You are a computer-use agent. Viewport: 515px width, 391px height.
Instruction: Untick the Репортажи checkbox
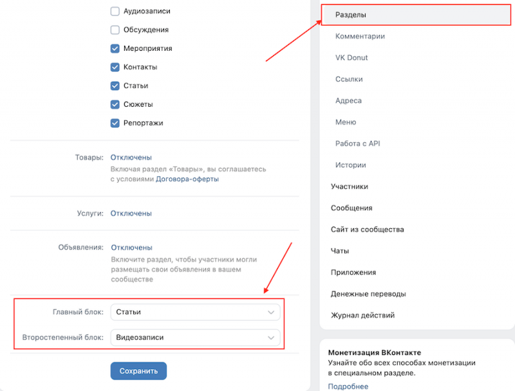(x=115, y=123)
